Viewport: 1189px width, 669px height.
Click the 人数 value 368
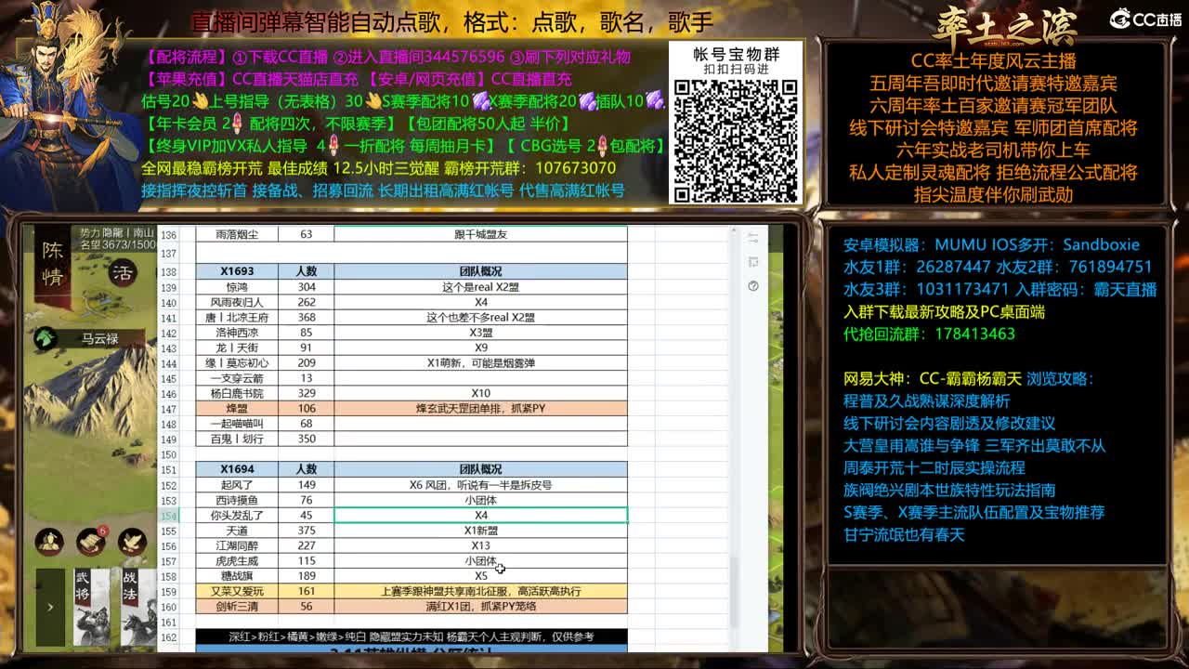click(x=306, y=317)
